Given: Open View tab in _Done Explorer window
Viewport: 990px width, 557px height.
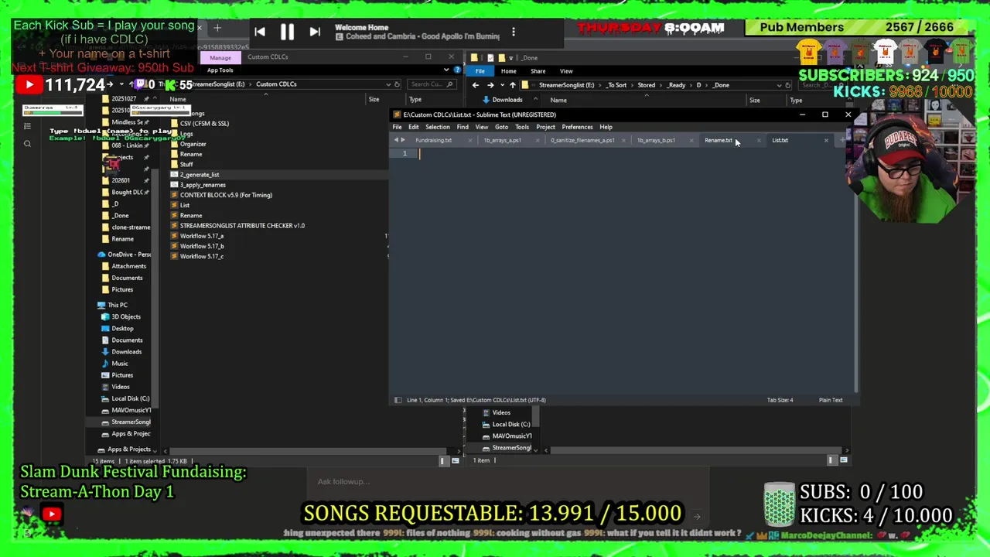Looking at the screenshot, I should 566,71.
